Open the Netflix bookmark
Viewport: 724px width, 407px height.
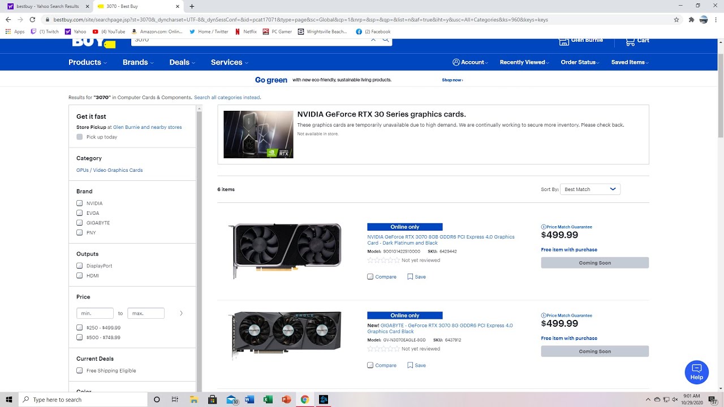click(245, 32)
